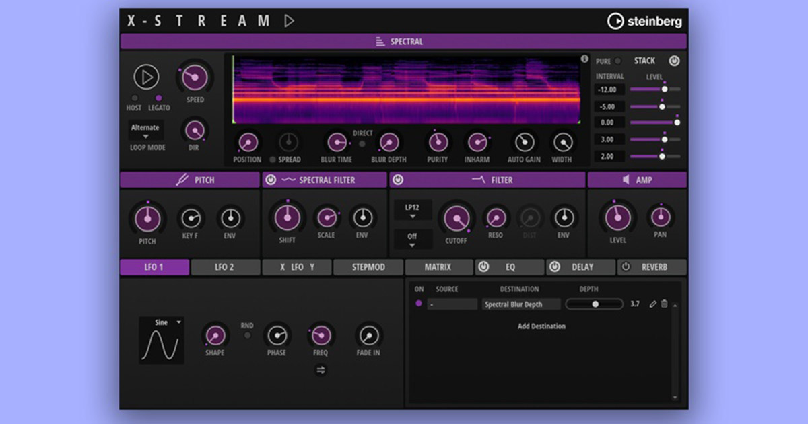The width and height of the screenshot is (808, 424).
Task: Adjust the modulation DEPTH slider
Action: tap(594, 304)
